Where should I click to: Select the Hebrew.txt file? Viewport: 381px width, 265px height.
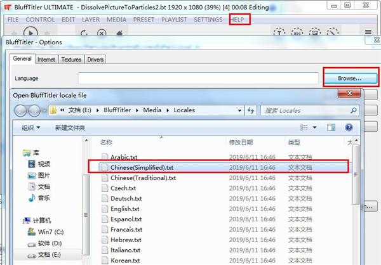tap(126, 240)
